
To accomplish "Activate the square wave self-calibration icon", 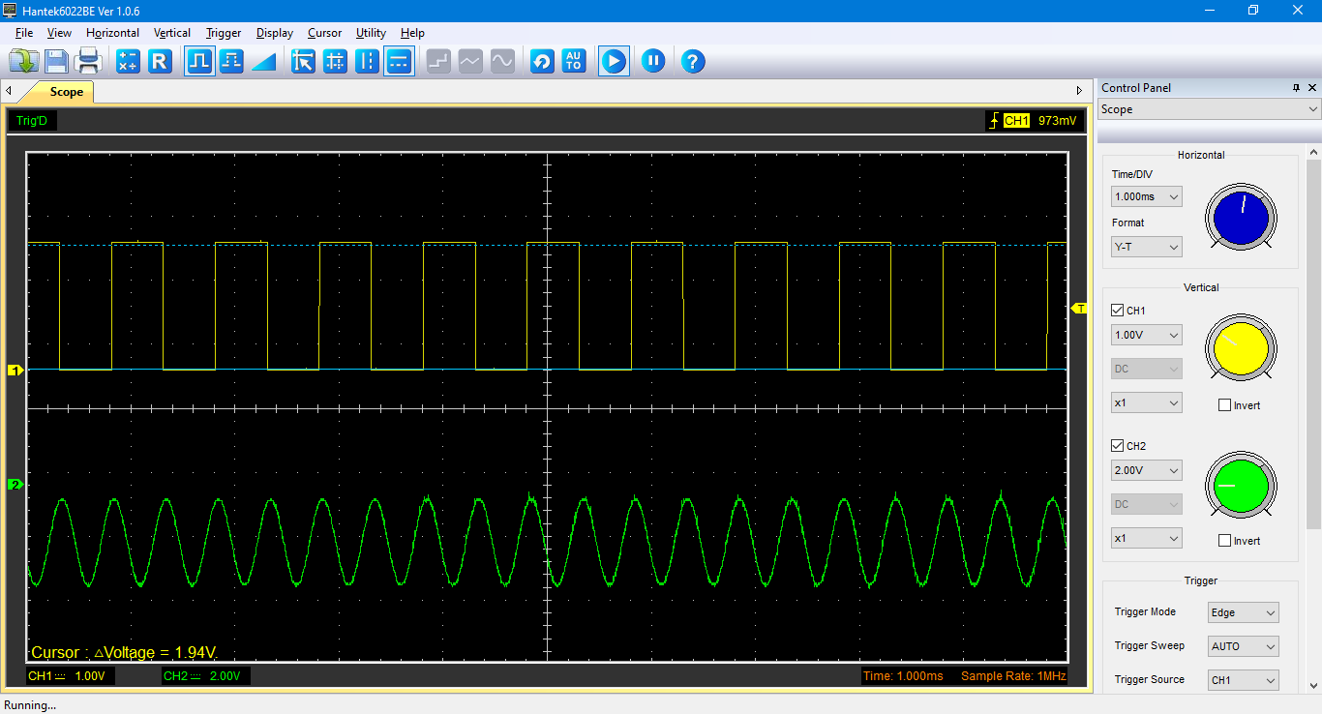I will pyautogui.click(x=199, y=61).
